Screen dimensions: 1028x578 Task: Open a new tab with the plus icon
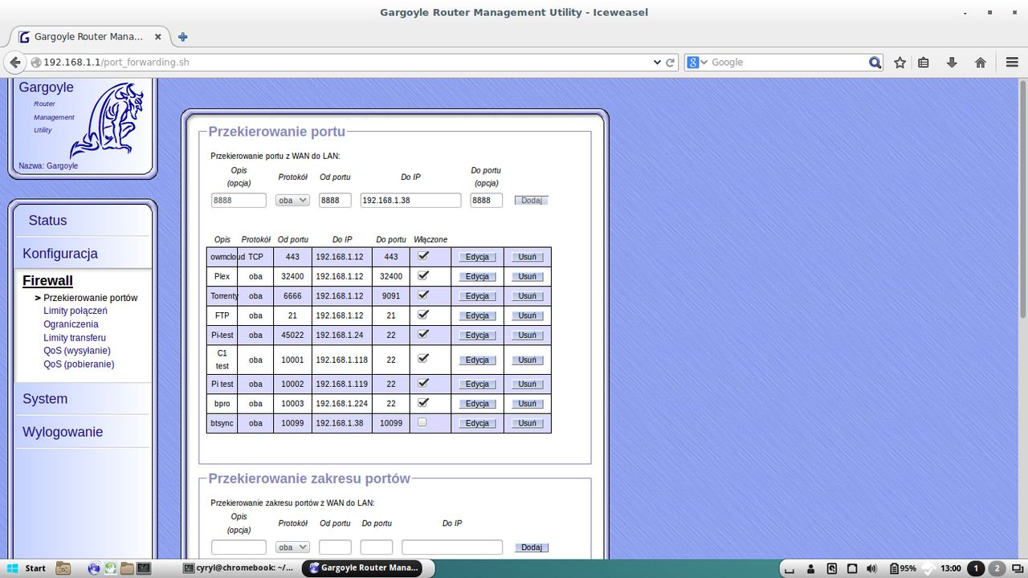pos(182,37)
